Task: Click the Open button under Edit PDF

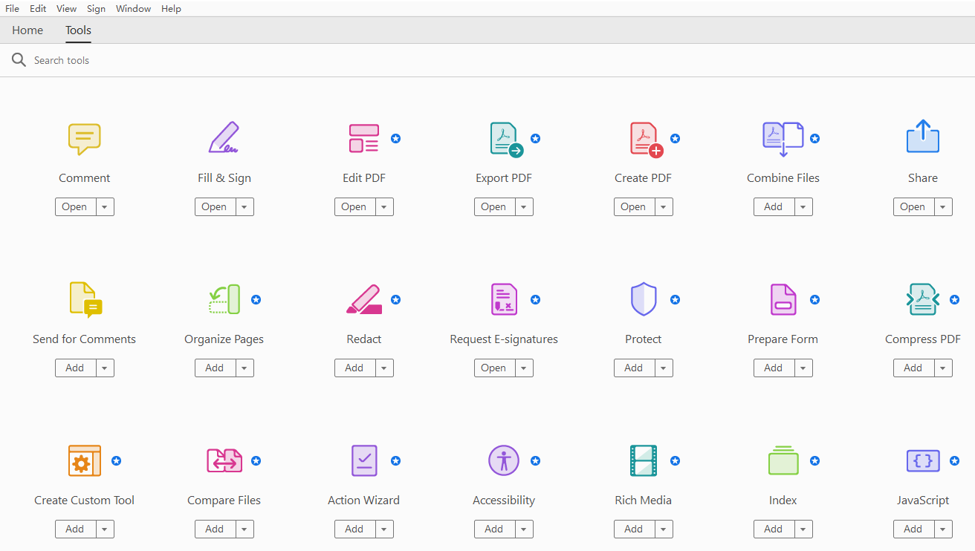Action: click(x=354, y=207)
